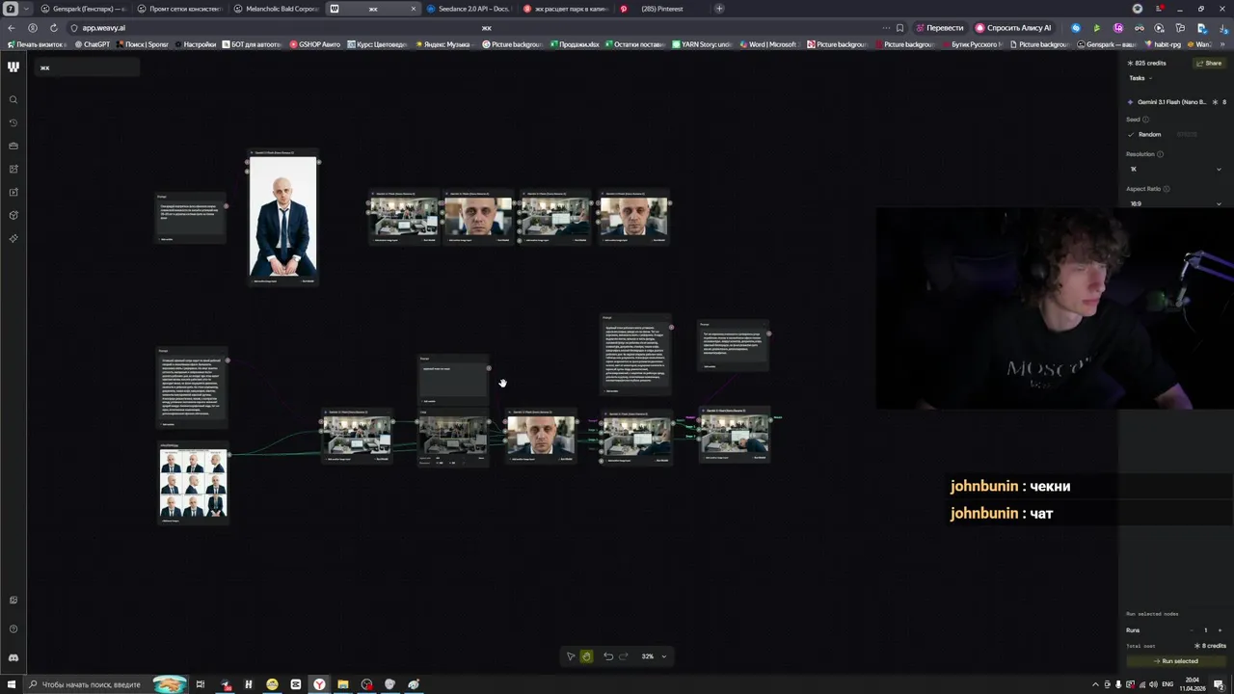This screenshot has width=1234, height=694.
Task: Select the pointer tool in bottom toolbar
Action: tap(571, 656)
